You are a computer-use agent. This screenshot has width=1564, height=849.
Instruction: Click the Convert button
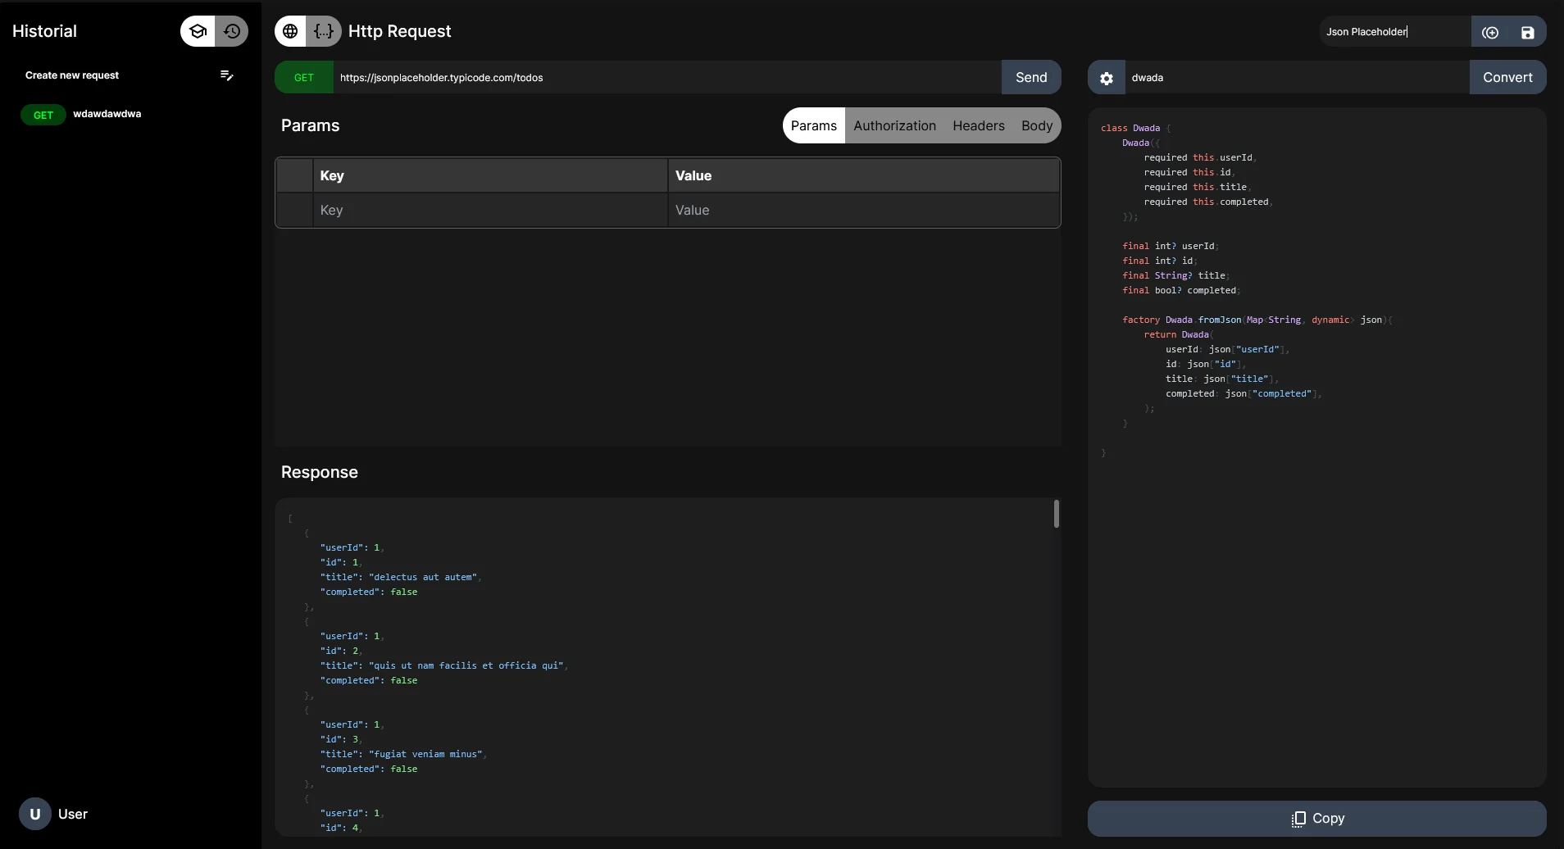pyautogui.click(x=1507, y=78)
